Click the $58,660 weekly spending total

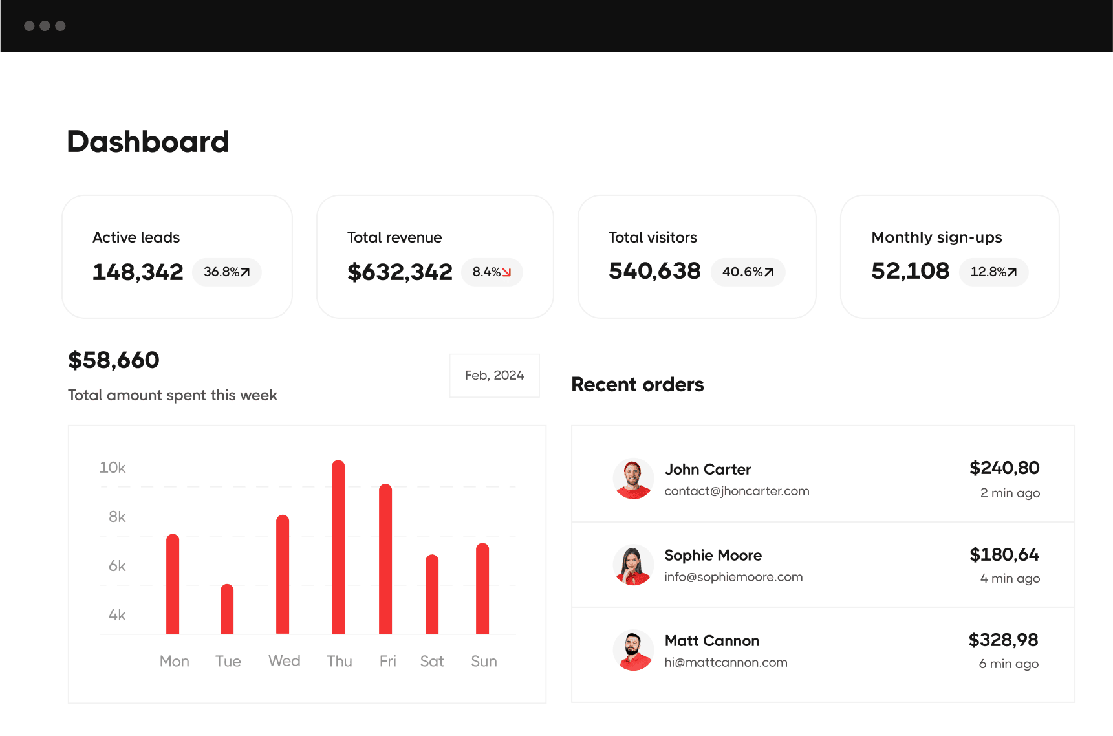click(113, 360)
